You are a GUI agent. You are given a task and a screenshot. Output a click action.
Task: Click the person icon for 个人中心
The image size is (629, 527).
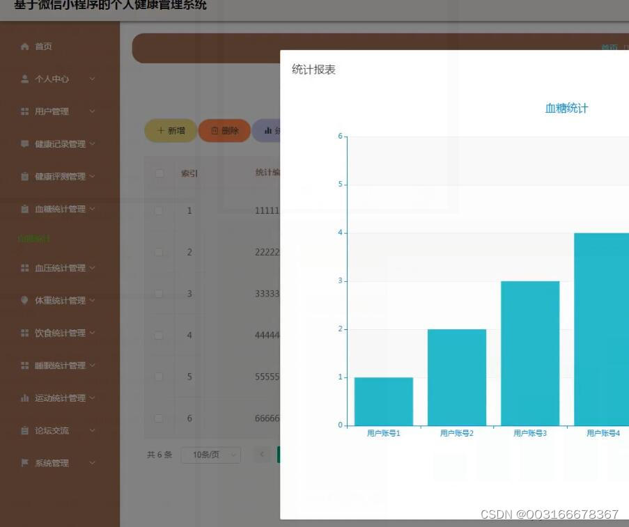[x=25, y=79]
